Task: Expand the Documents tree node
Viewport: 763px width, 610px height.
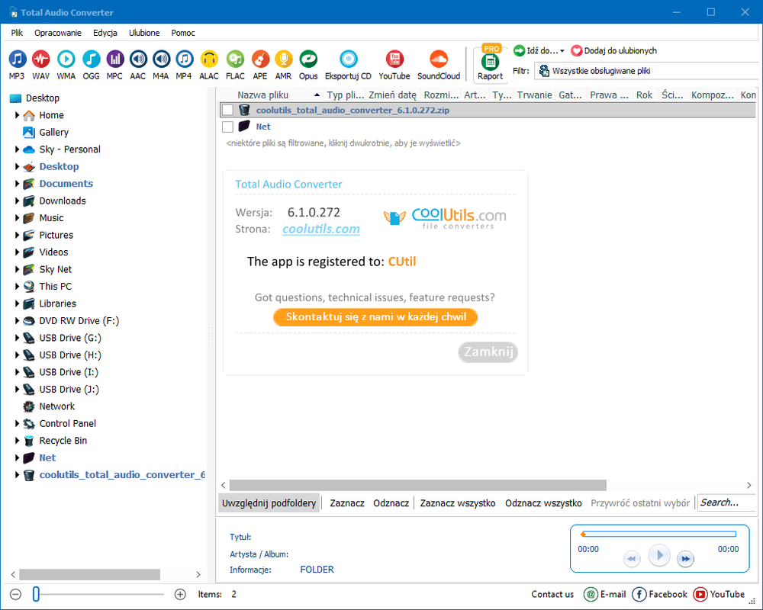Action: tap(17, 184)
